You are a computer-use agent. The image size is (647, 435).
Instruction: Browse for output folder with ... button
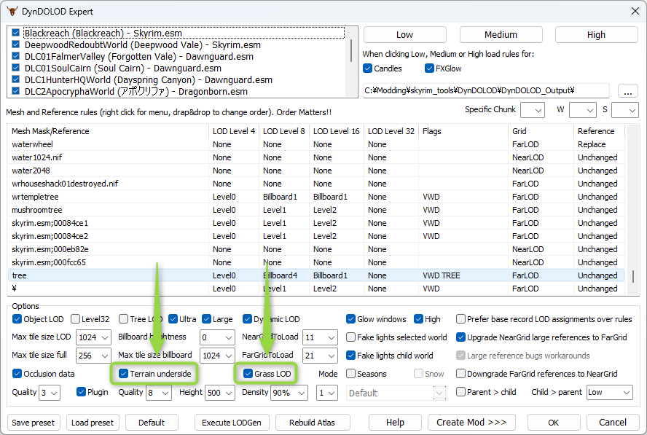627,91
